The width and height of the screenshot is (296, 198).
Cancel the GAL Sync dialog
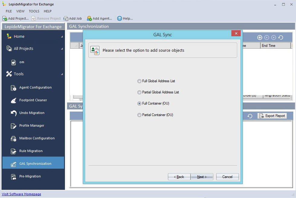(x=227, y=177)
